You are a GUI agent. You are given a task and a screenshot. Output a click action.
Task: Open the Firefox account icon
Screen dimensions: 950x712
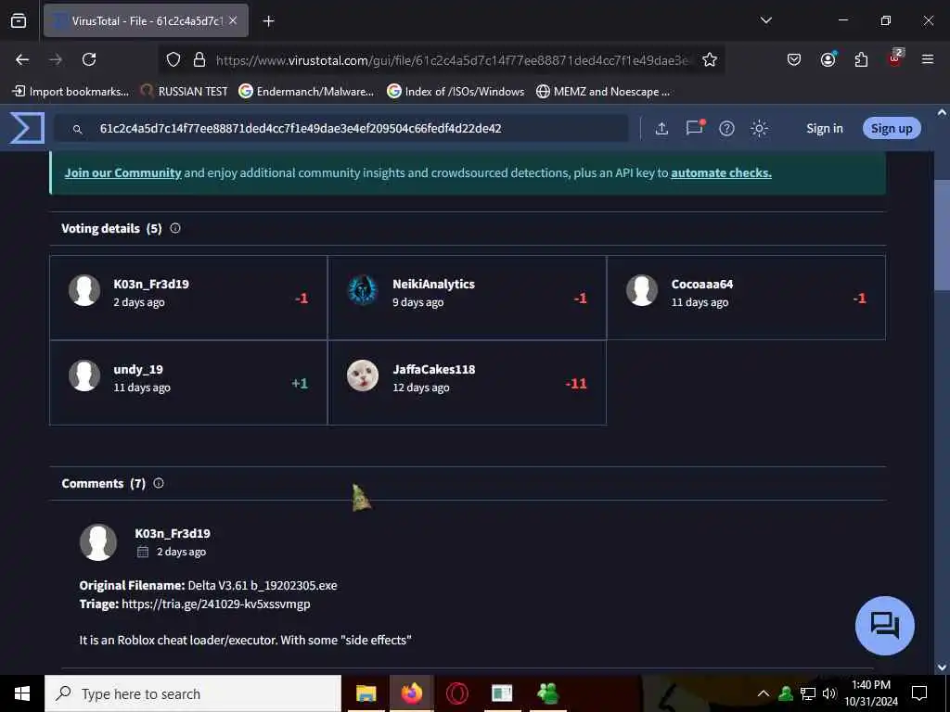point(828,58)
